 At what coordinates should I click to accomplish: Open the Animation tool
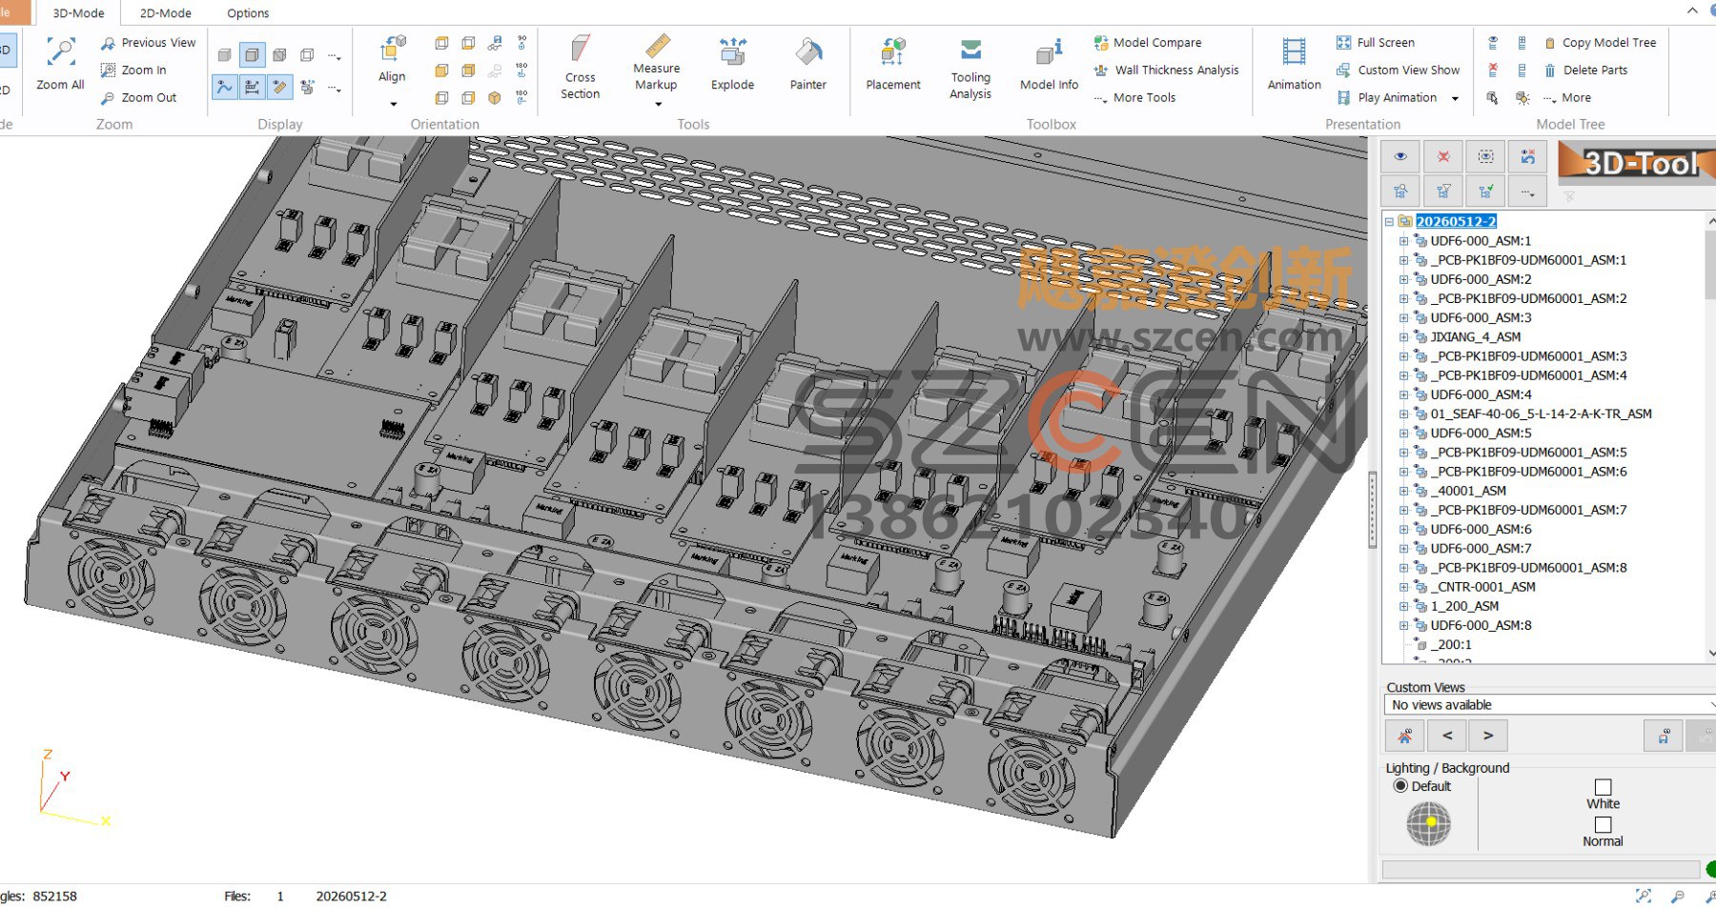[1294, 63]
